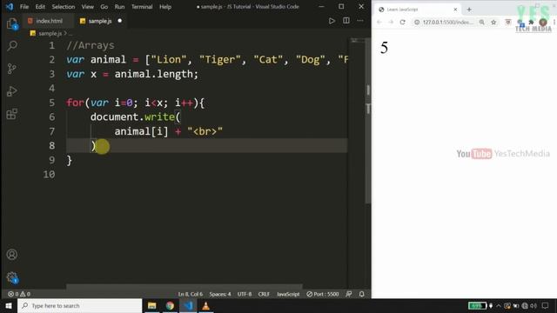This screenshot has height=313, width=557.
Task: Reload the page in Chrome
Action: pos(402,22)
